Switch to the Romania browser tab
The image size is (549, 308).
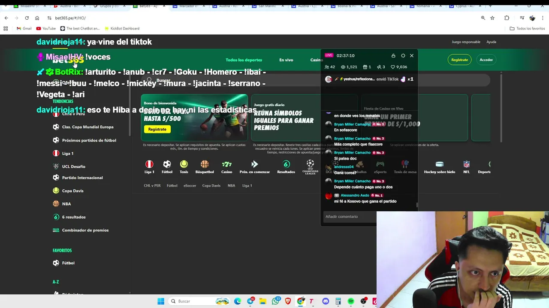[426, 6]
